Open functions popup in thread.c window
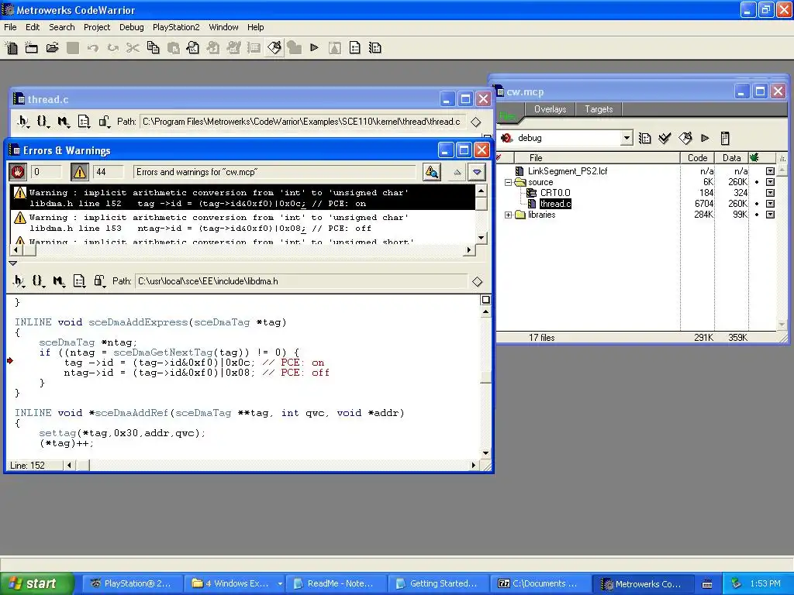 tap(43, 122)
